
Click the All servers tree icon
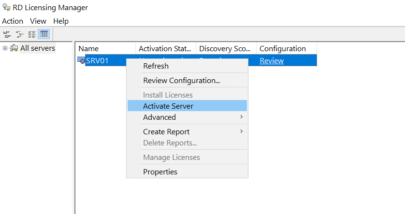coord(14,48)
